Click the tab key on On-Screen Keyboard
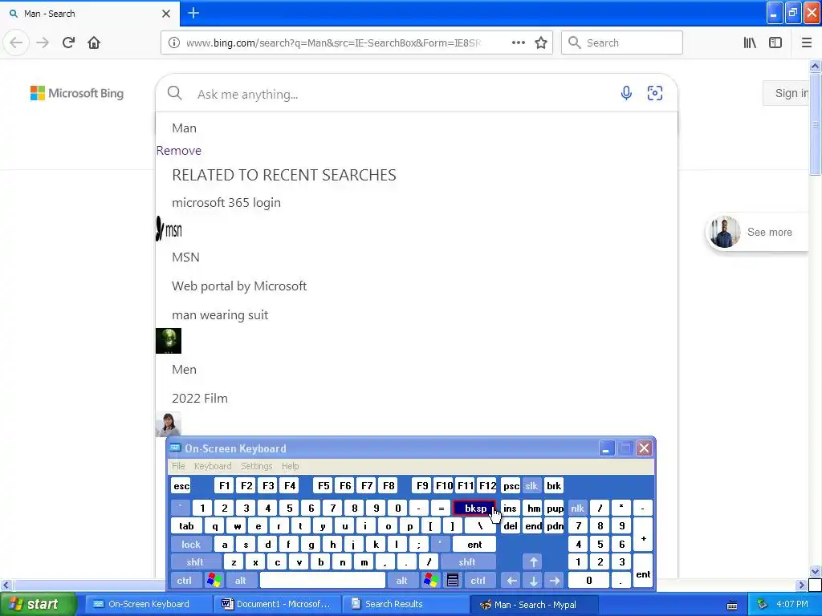Screen dimensions: 822x616 186,526
